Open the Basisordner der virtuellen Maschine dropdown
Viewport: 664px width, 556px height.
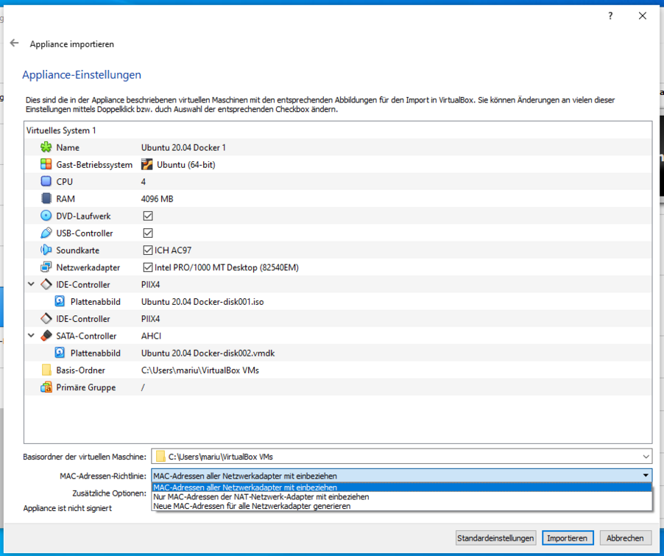point(646,457)
